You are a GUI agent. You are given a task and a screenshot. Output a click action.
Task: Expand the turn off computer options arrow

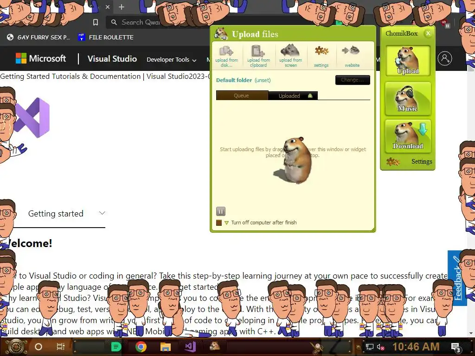click(x=226, y=223)
